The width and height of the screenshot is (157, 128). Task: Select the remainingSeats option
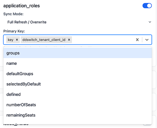78,115
